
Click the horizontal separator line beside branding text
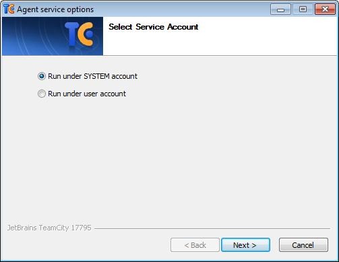(x=212, y=228)
